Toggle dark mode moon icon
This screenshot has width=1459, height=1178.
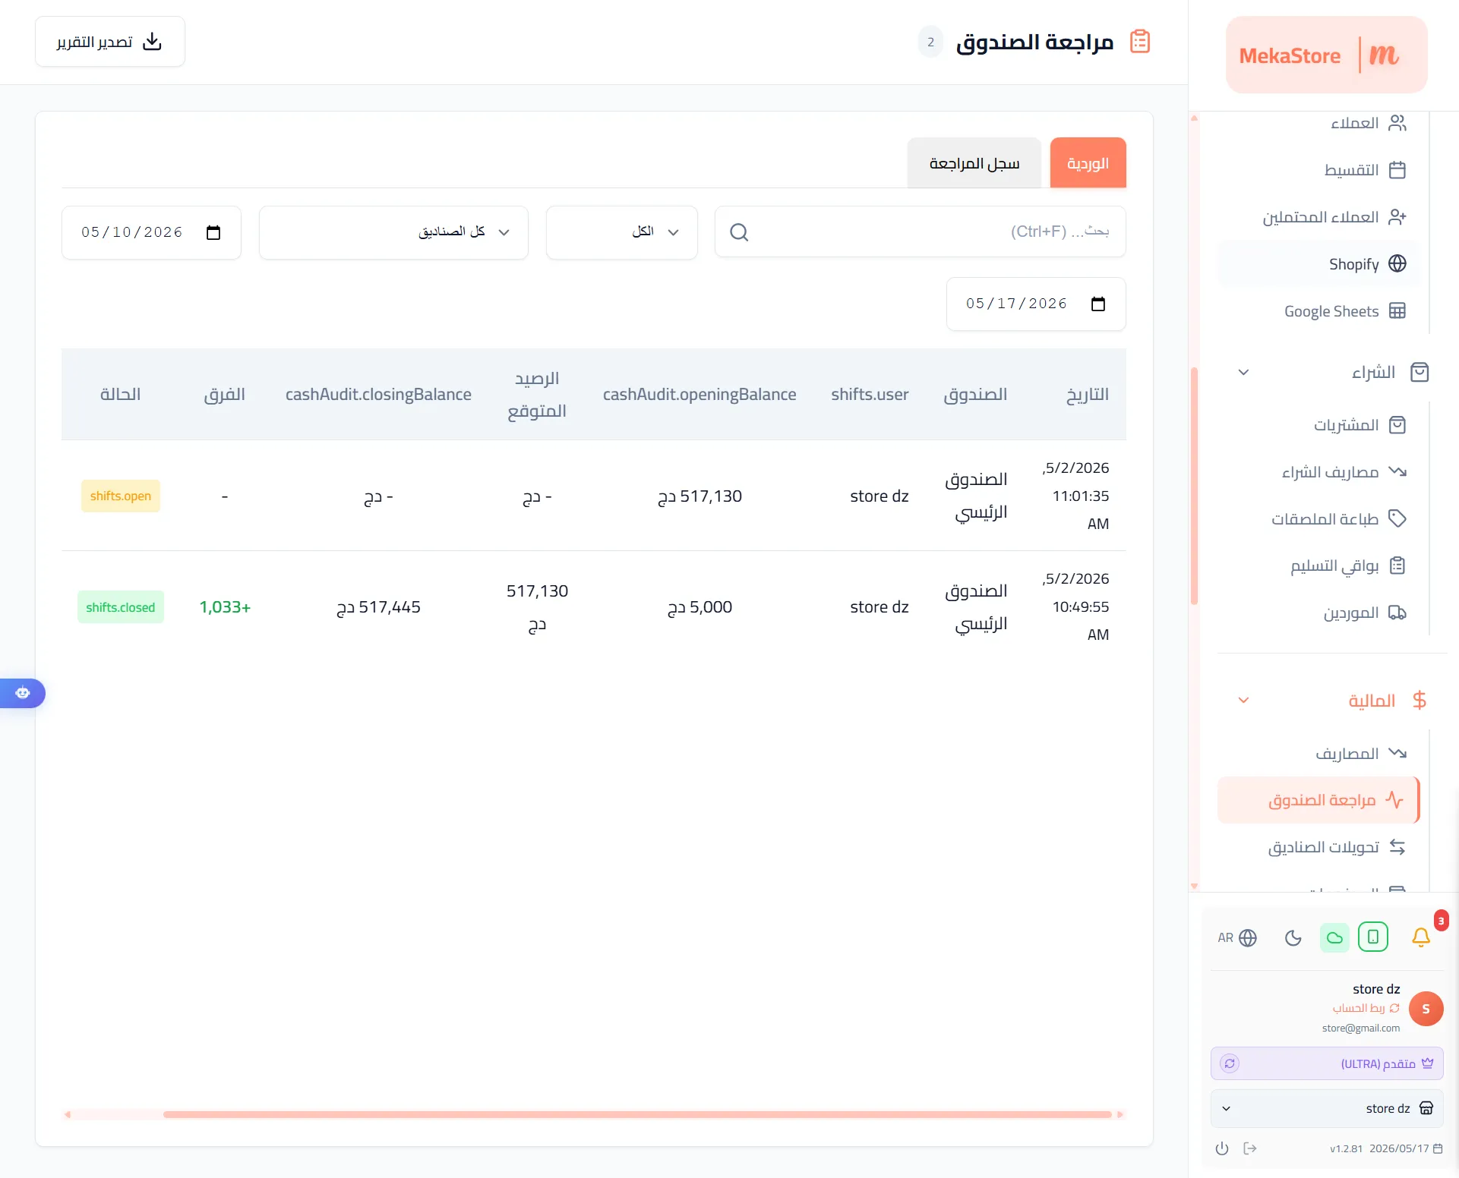[x=1293, y=938]
